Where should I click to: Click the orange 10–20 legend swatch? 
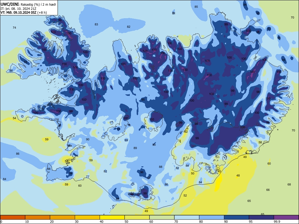click(38, 217)
